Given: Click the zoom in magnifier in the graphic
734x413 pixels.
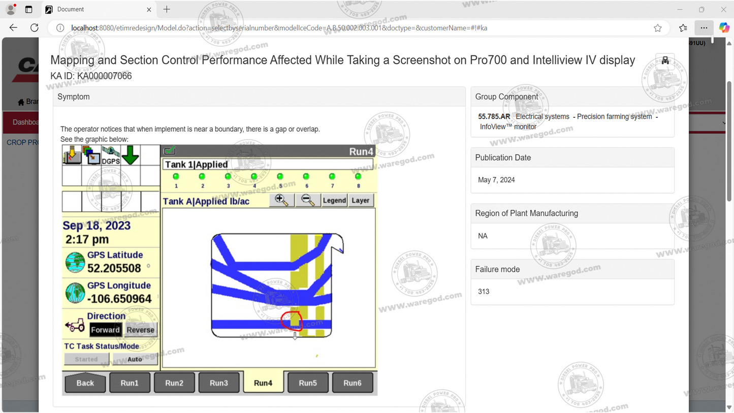Looking at the screenshot, I should click(281, 200).
